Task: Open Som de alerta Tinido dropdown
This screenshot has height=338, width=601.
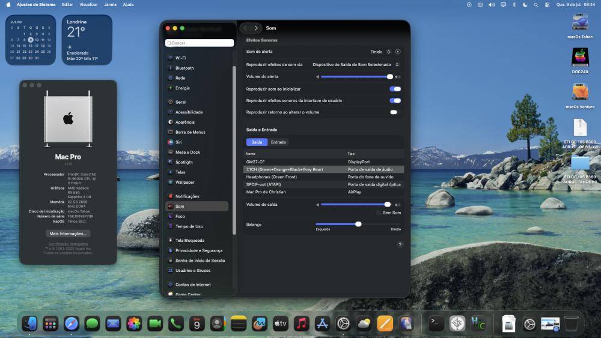Action: [380, 52]
